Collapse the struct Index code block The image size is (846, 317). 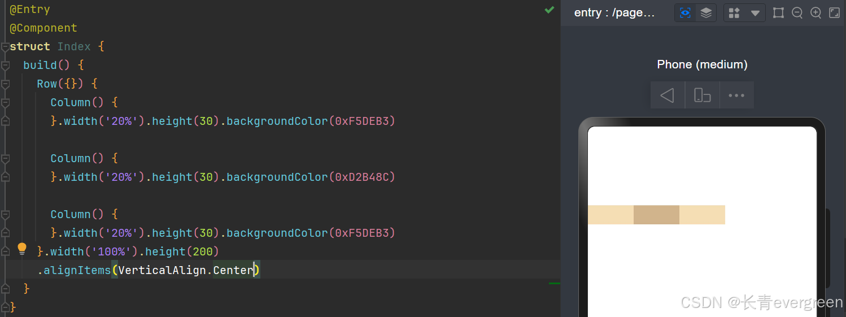5,47
